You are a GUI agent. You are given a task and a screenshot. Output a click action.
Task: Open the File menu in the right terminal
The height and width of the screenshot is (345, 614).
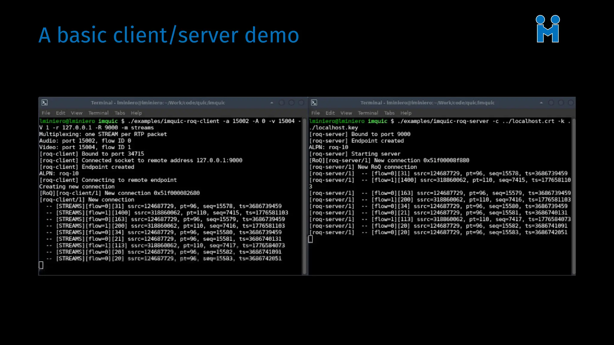(x=315, y=113)
